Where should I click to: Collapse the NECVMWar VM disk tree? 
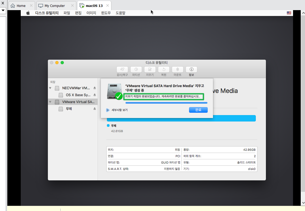pyautogui.click(x=50, y=88)
